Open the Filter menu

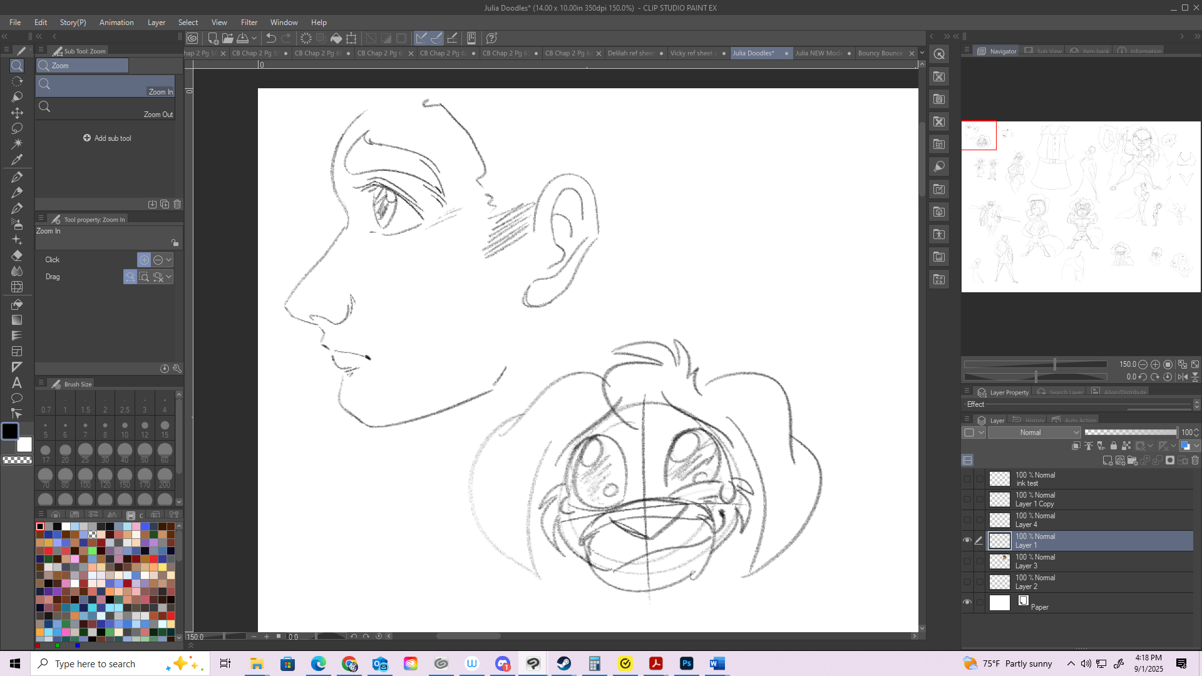pos(249,22)
